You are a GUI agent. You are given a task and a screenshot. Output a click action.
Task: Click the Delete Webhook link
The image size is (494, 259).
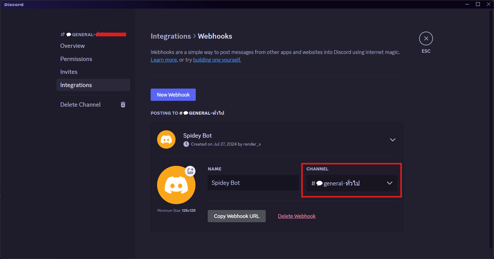(297, 216)
